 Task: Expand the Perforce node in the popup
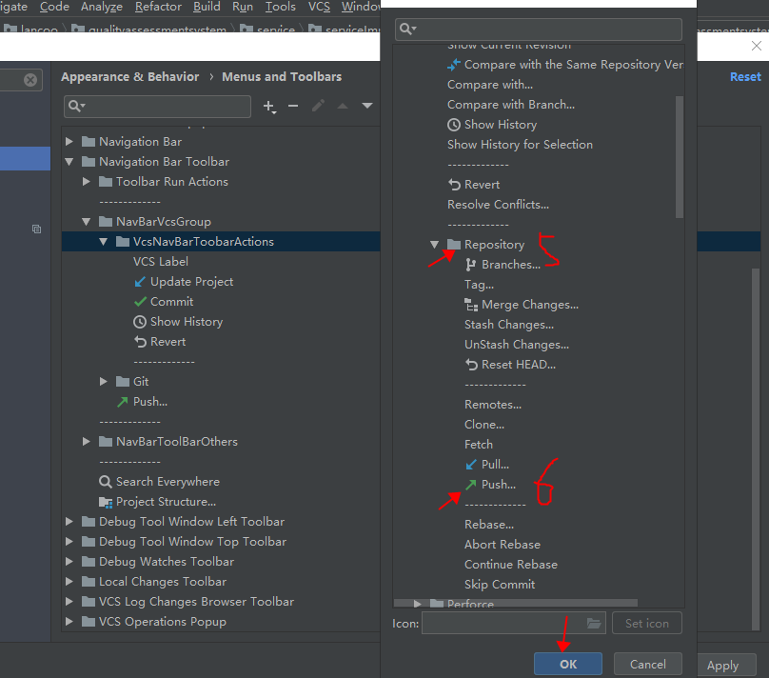pyautogui.click(x=417, y=603)
